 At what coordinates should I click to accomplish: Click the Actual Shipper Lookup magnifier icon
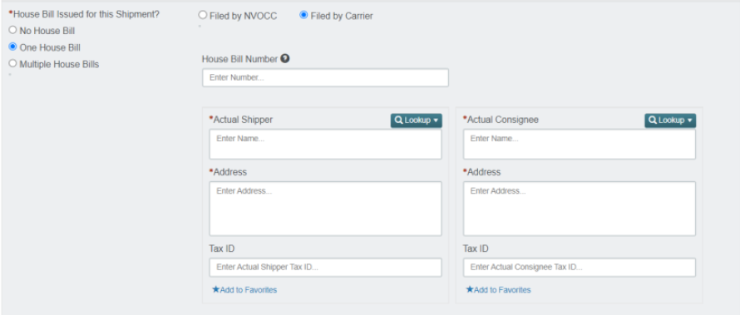coord(399,121)
